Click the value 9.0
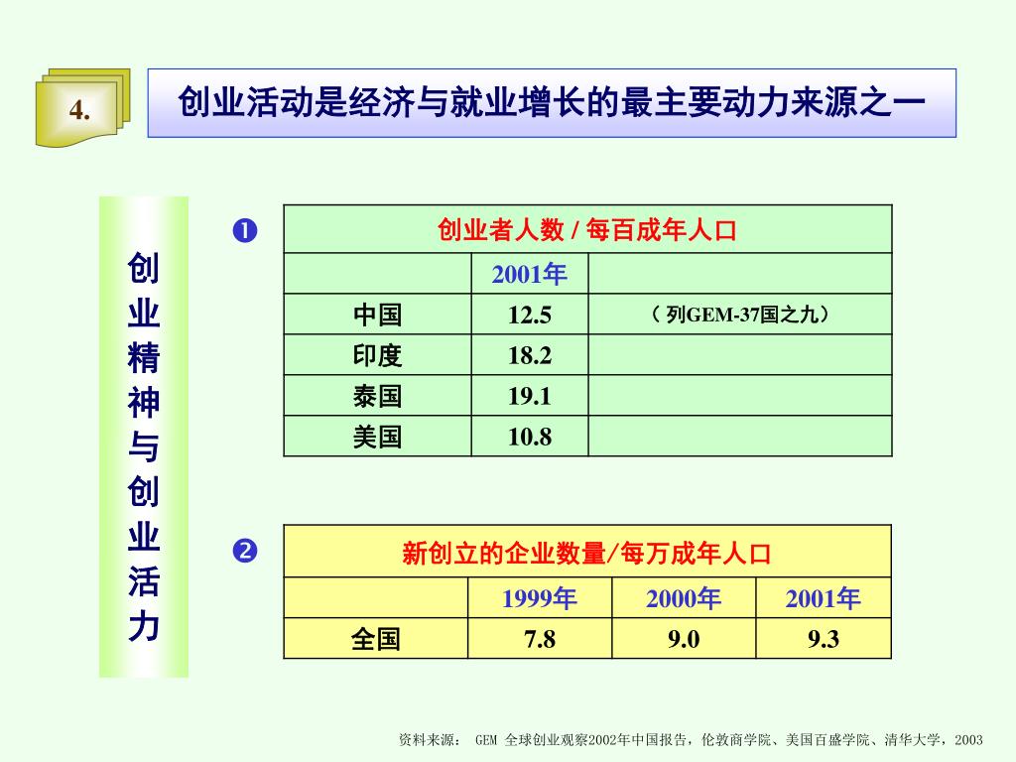 point(684,639)
